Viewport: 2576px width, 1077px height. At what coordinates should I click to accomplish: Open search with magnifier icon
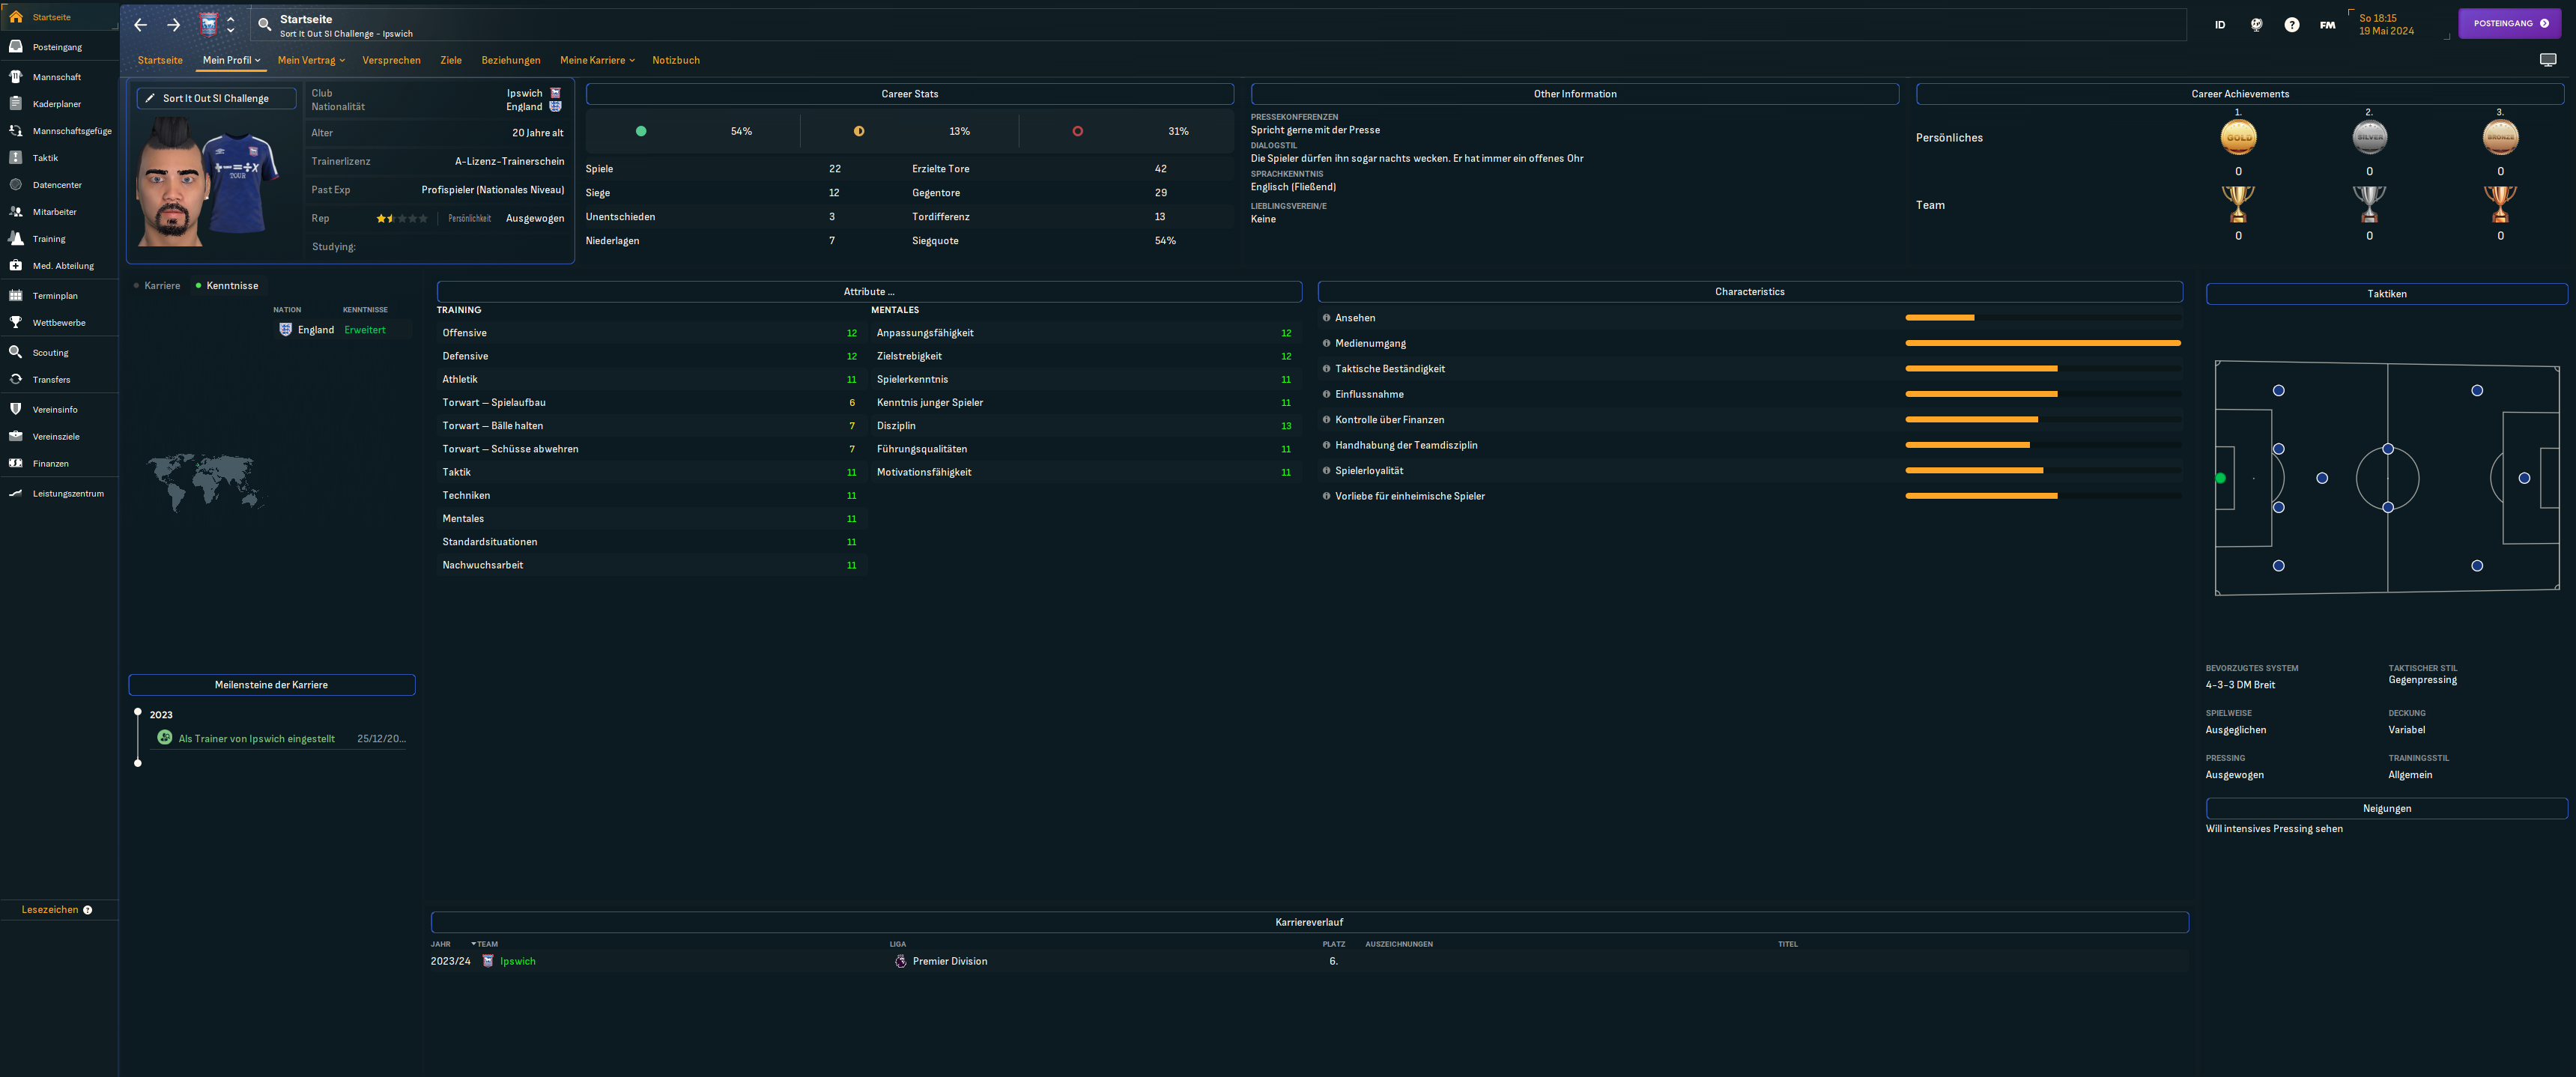point(265,25)
